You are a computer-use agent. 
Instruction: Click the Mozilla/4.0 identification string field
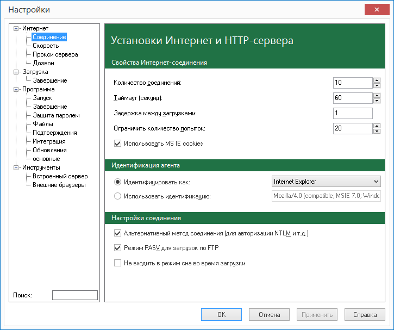click(326, 196)
